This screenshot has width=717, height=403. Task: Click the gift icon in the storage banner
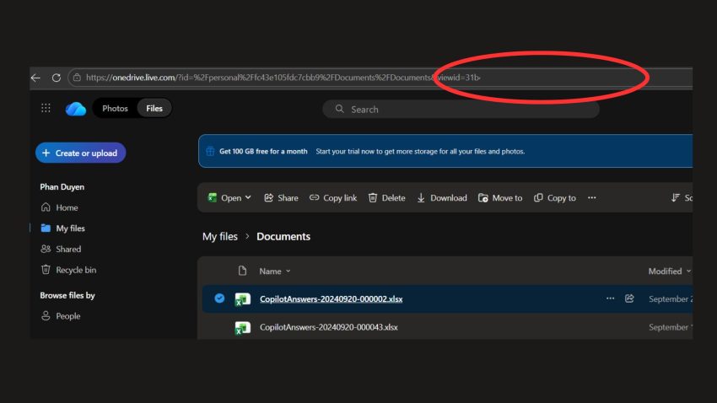210,151
